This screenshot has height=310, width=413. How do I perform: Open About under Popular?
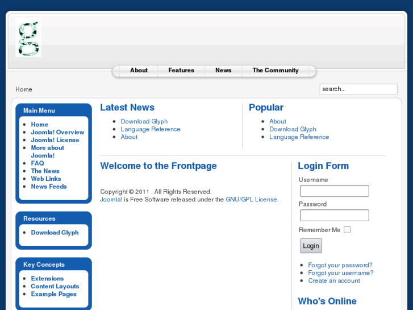pos(278,121)
